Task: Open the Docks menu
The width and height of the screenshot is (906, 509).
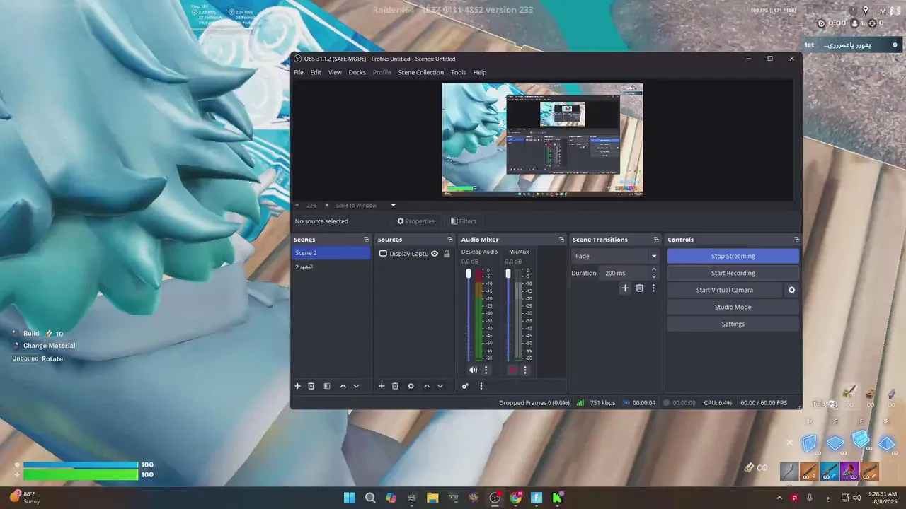Action: (357, 72)
